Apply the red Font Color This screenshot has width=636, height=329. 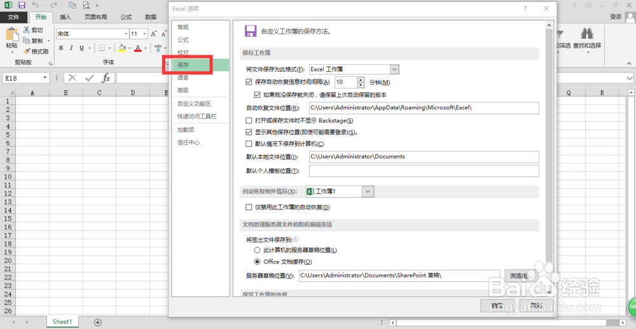pos(138,48)
